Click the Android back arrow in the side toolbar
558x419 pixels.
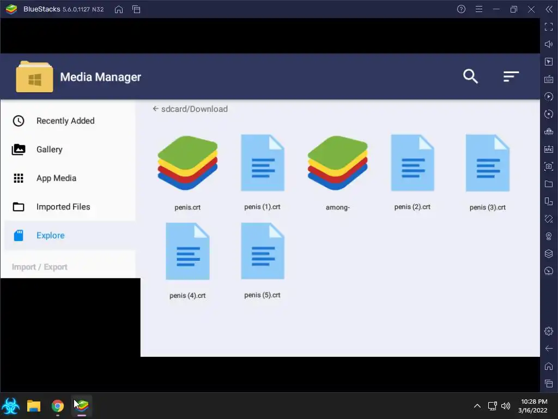click(549, 349)
